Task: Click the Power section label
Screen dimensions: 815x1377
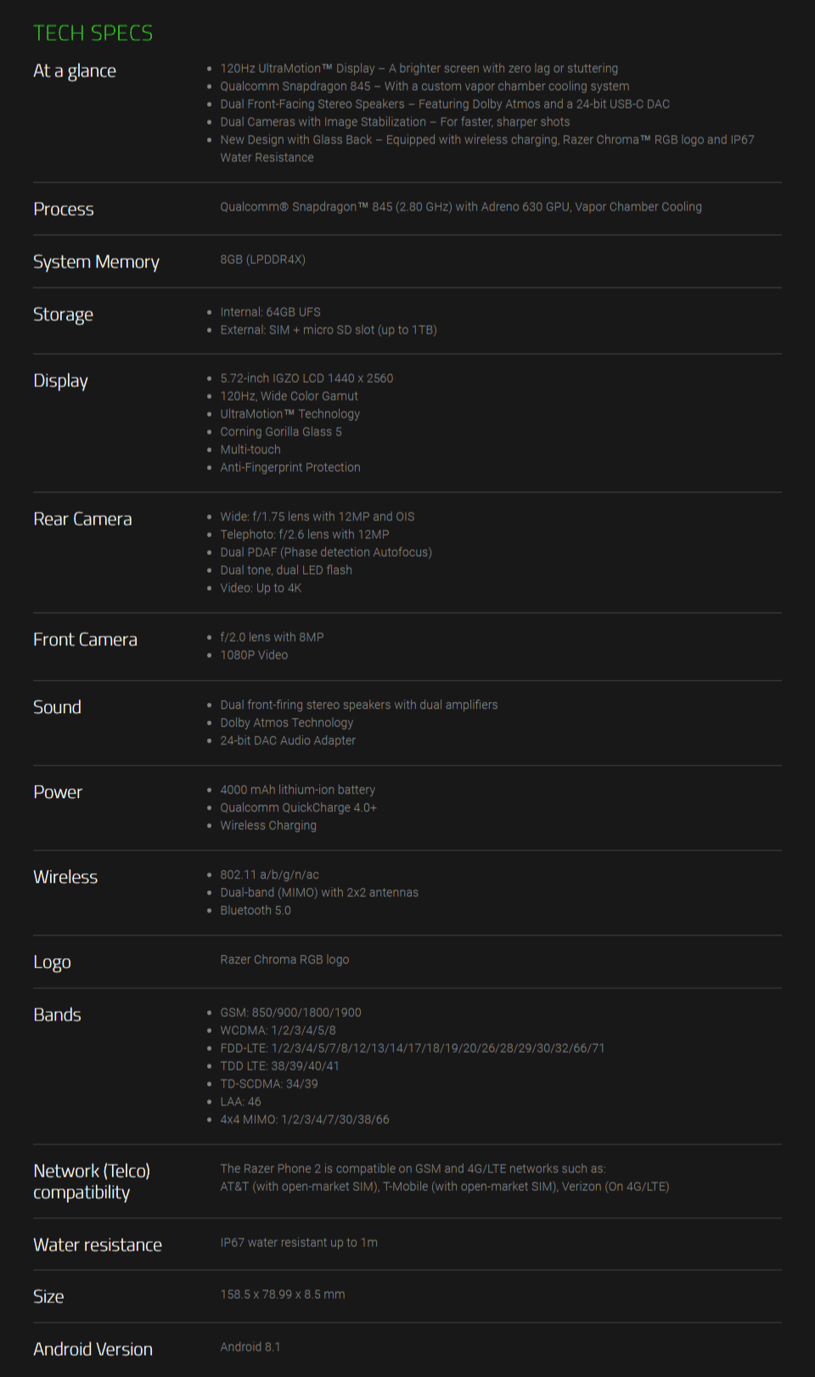Action: [x=58, y=792]
